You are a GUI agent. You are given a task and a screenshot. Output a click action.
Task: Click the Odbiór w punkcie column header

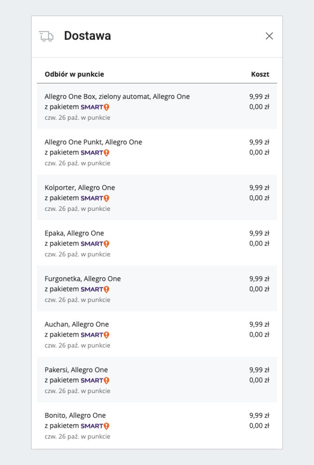point(74,74)
